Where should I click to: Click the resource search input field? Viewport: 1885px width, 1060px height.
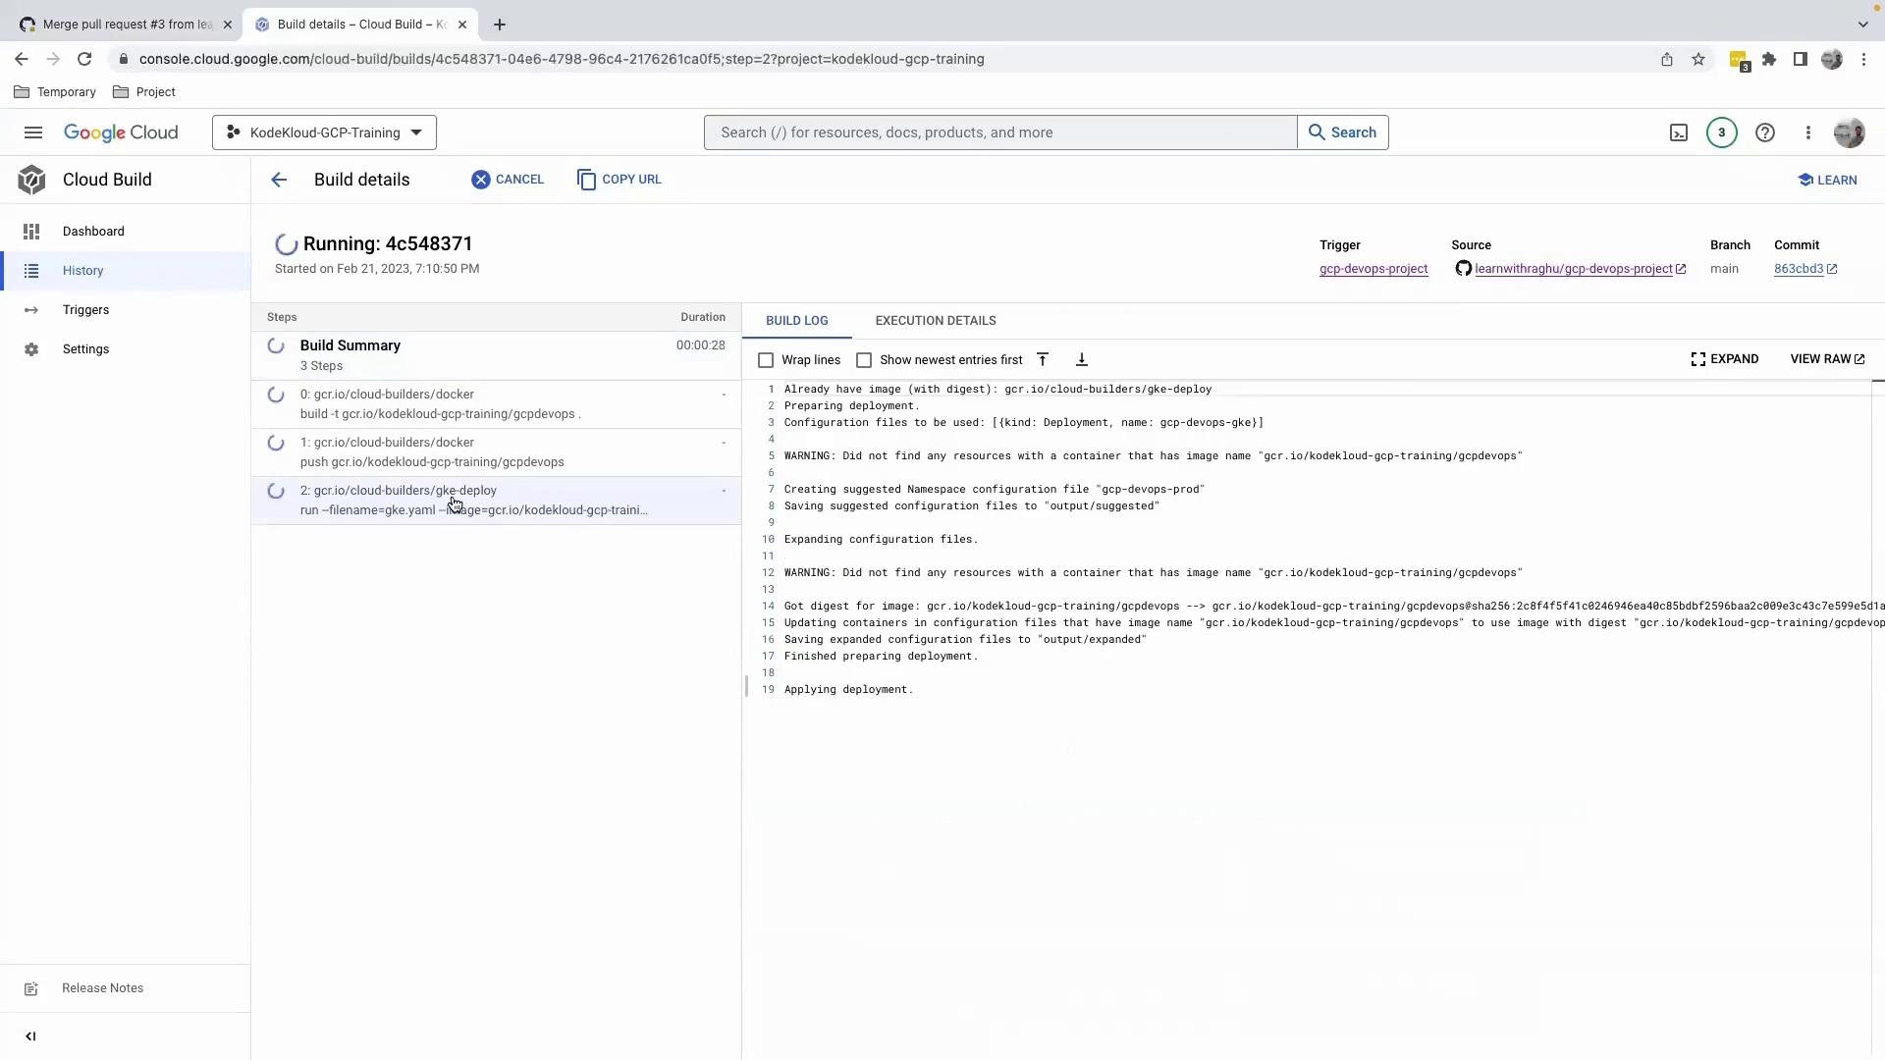point(999,132)
